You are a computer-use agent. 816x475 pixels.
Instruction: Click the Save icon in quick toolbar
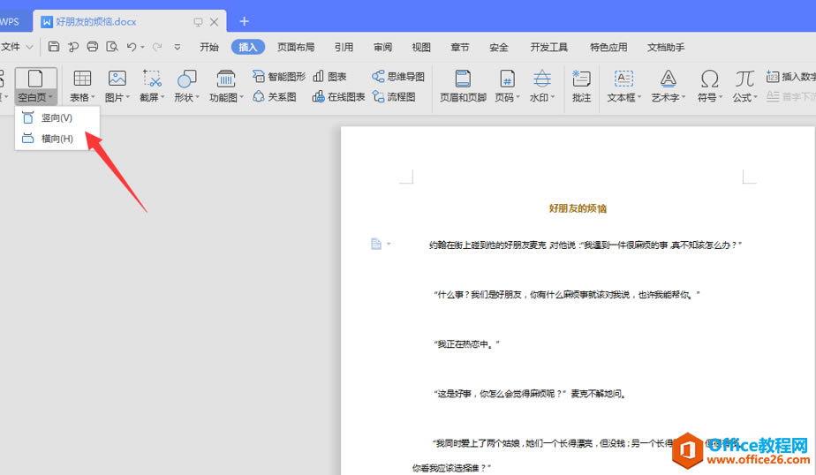click(x=54, y=47)
